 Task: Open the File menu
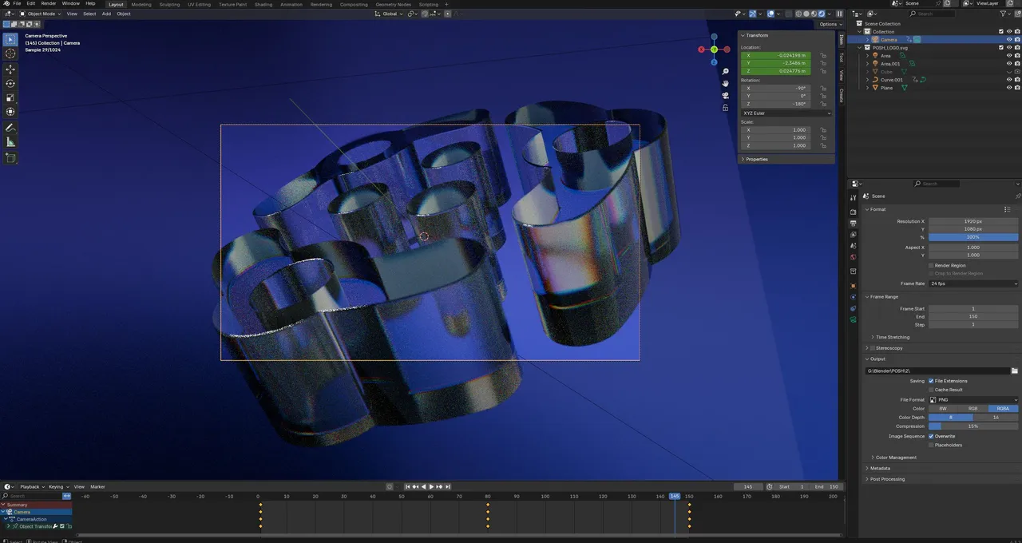point(17,3)
